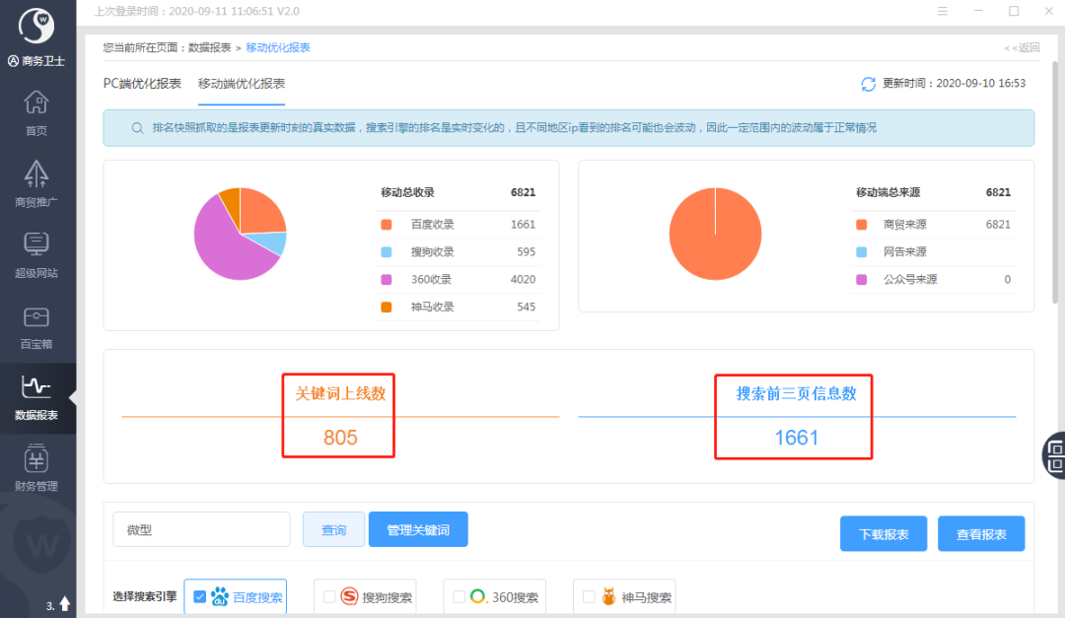Click 更新时间 2020-09-10 16:53 text

pos(954,84)
